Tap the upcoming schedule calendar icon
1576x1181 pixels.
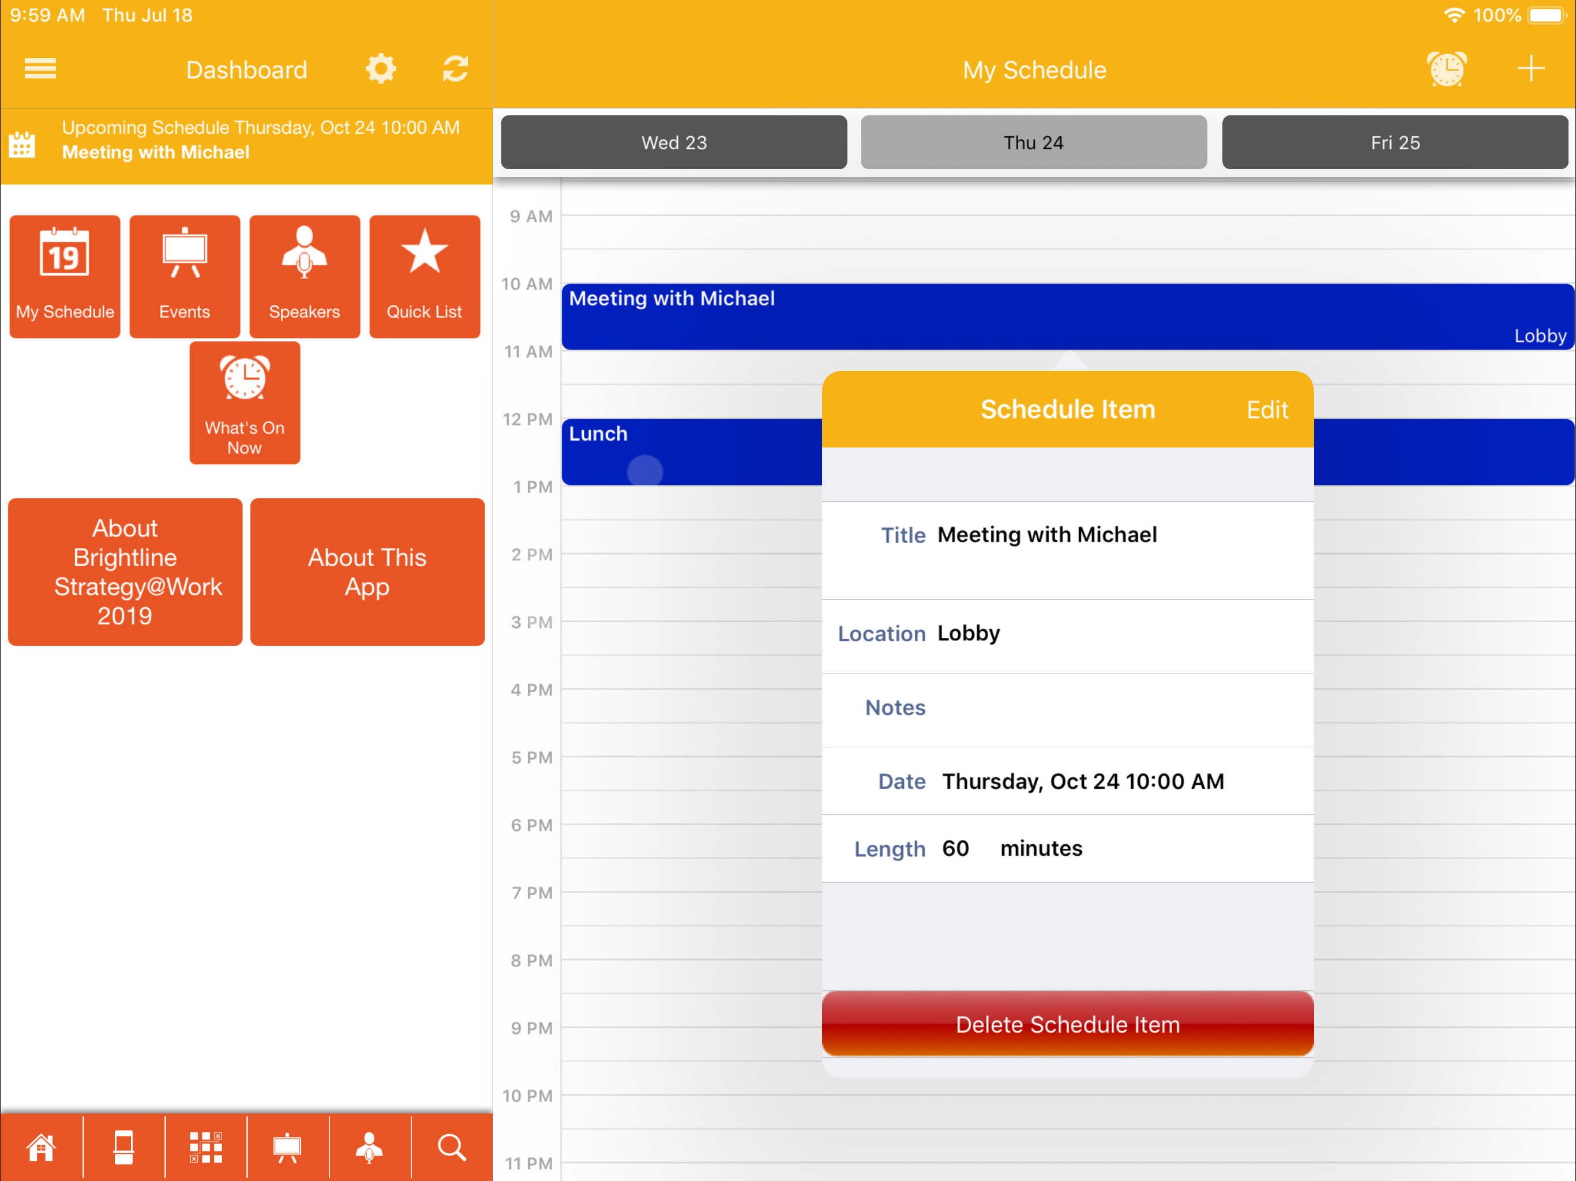[x=22, y=145]
